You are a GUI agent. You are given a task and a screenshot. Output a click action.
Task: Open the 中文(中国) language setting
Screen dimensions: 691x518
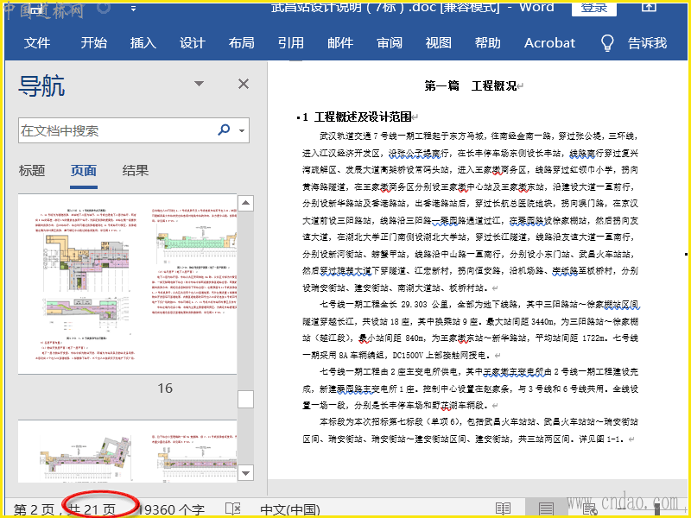(290, 510)
